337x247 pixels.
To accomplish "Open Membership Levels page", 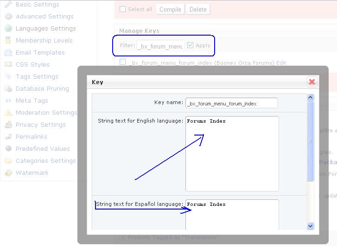I will click(x=44, y=40).
